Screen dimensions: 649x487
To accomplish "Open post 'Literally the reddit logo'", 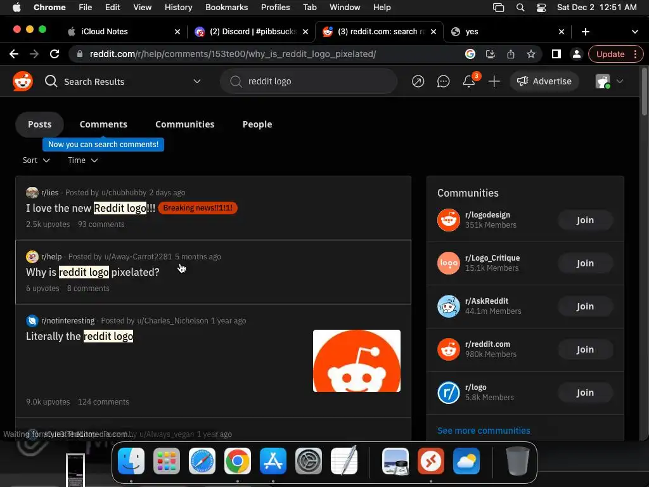I will (79, 336).
